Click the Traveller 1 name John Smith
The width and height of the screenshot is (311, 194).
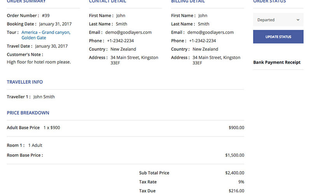(x=44, y=97)
